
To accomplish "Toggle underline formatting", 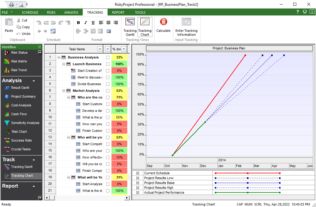I will [93, 22].
